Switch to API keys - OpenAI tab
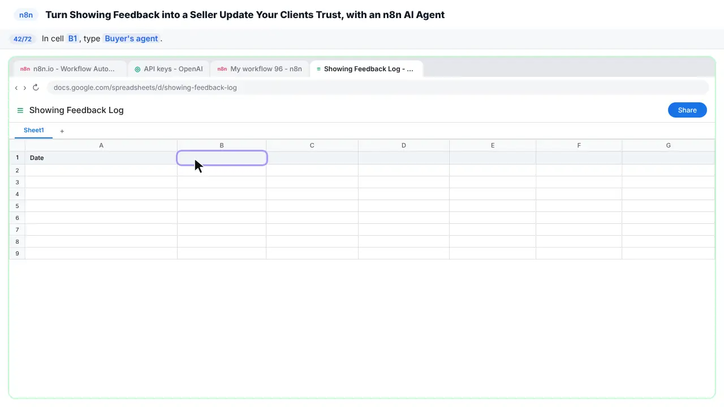The width and height of the screenshot is (724, 407). (x=169, y=69)
